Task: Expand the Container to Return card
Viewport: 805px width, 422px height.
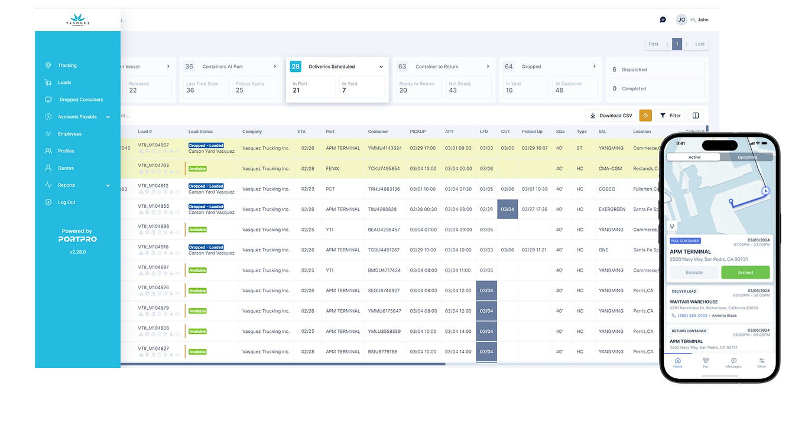Action: coord(488,67)
